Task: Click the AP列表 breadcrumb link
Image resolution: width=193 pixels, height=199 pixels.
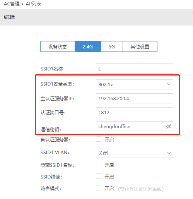Action: pyautogui.click(x=33, y=4)
